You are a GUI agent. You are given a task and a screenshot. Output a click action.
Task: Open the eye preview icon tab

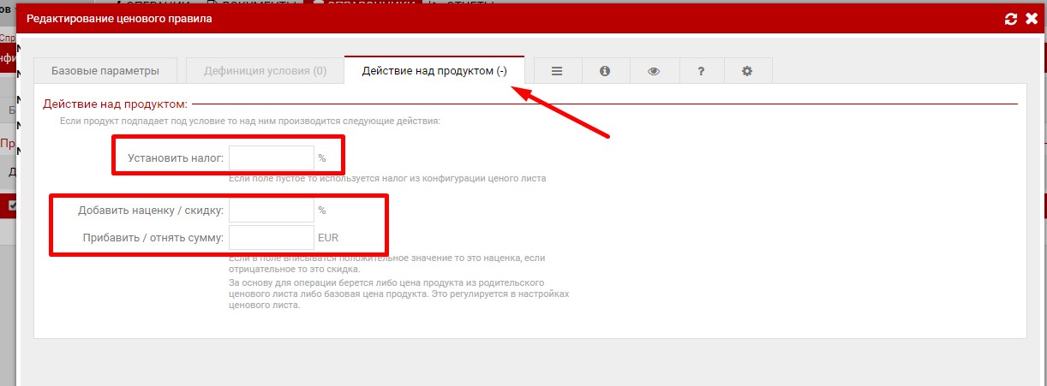(x=653, y=71)
